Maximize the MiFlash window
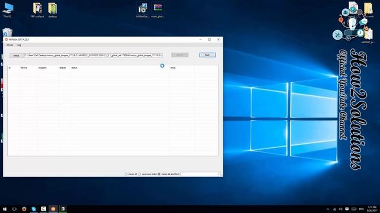 tap(210, 40)
